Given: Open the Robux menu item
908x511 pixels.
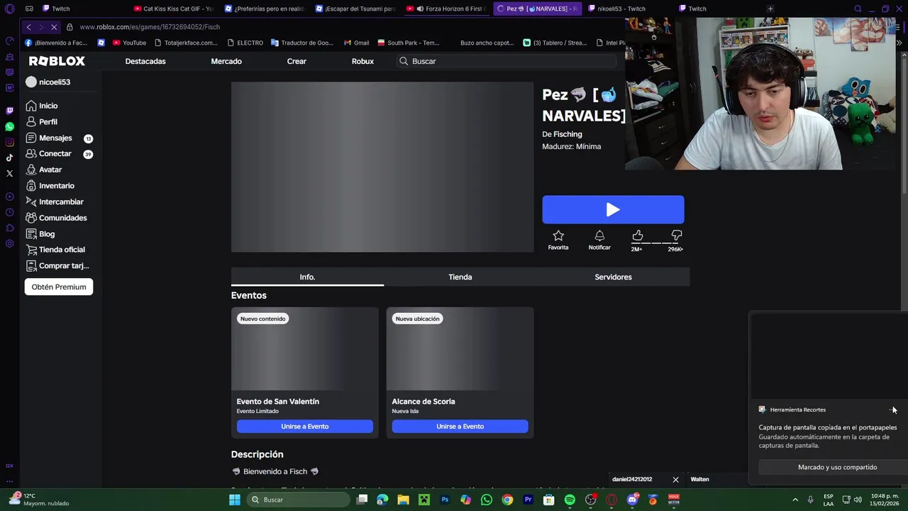Looking at the screenshot, I should tap(362, 61).
